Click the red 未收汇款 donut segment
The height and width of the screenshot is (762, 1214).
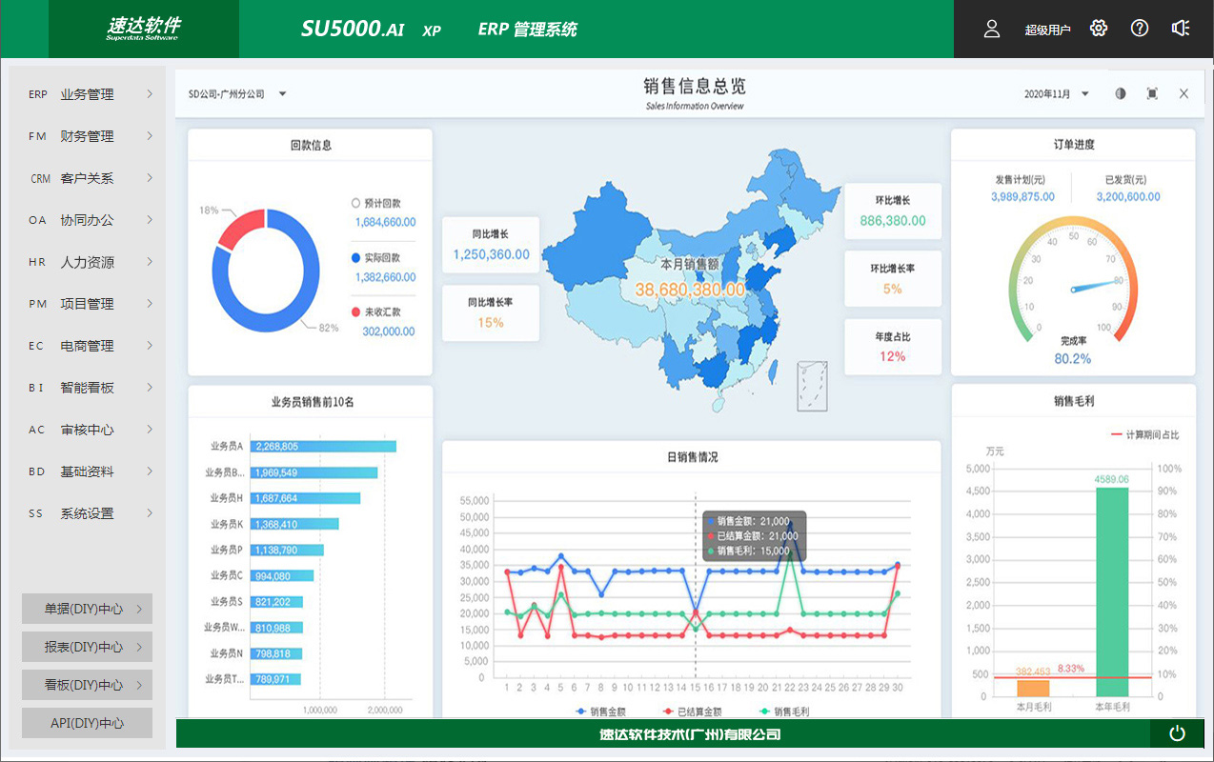[239, 229]
